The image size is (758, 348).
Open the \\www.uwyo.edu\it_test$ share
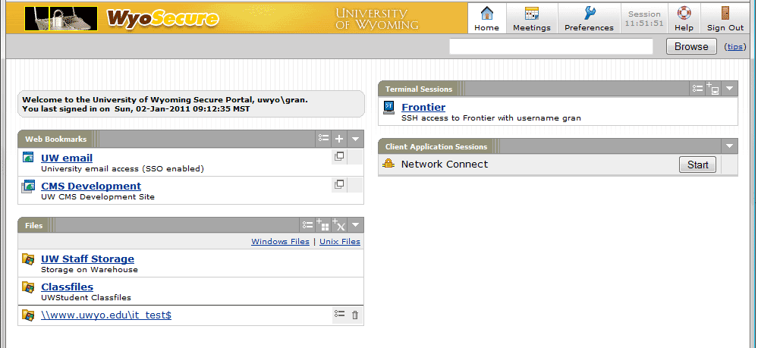(106, 315)
